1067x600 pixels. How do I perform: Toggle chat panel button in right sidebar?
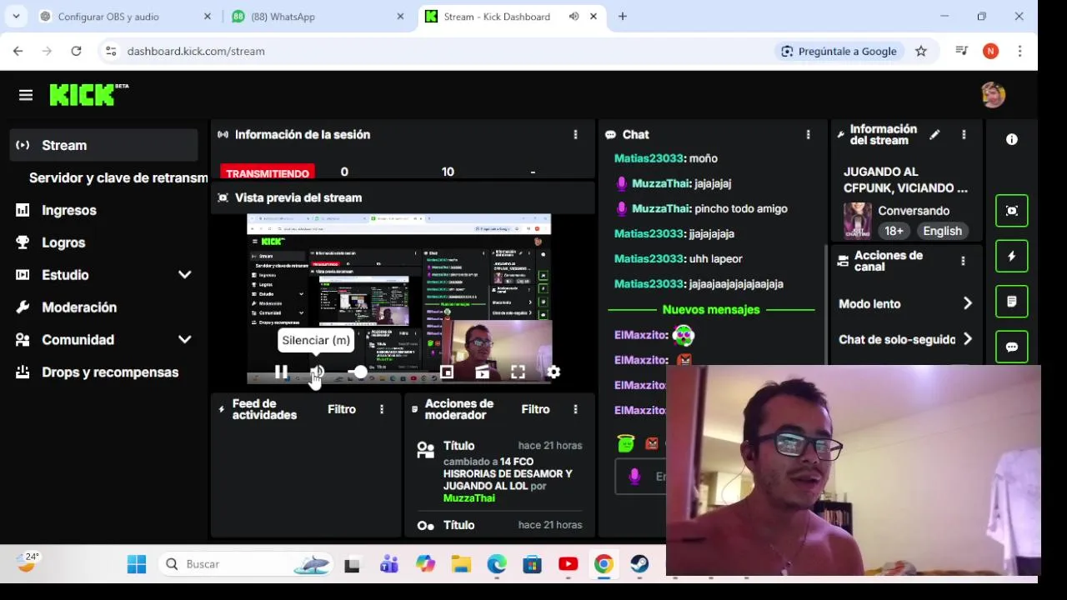click(x=1012, y=347)
